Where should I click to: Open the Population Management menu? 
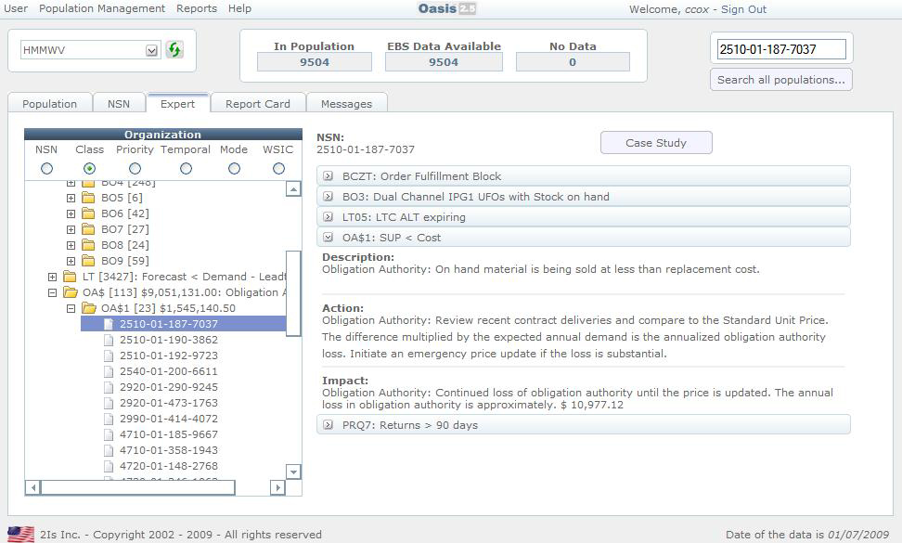coord(102,8)
